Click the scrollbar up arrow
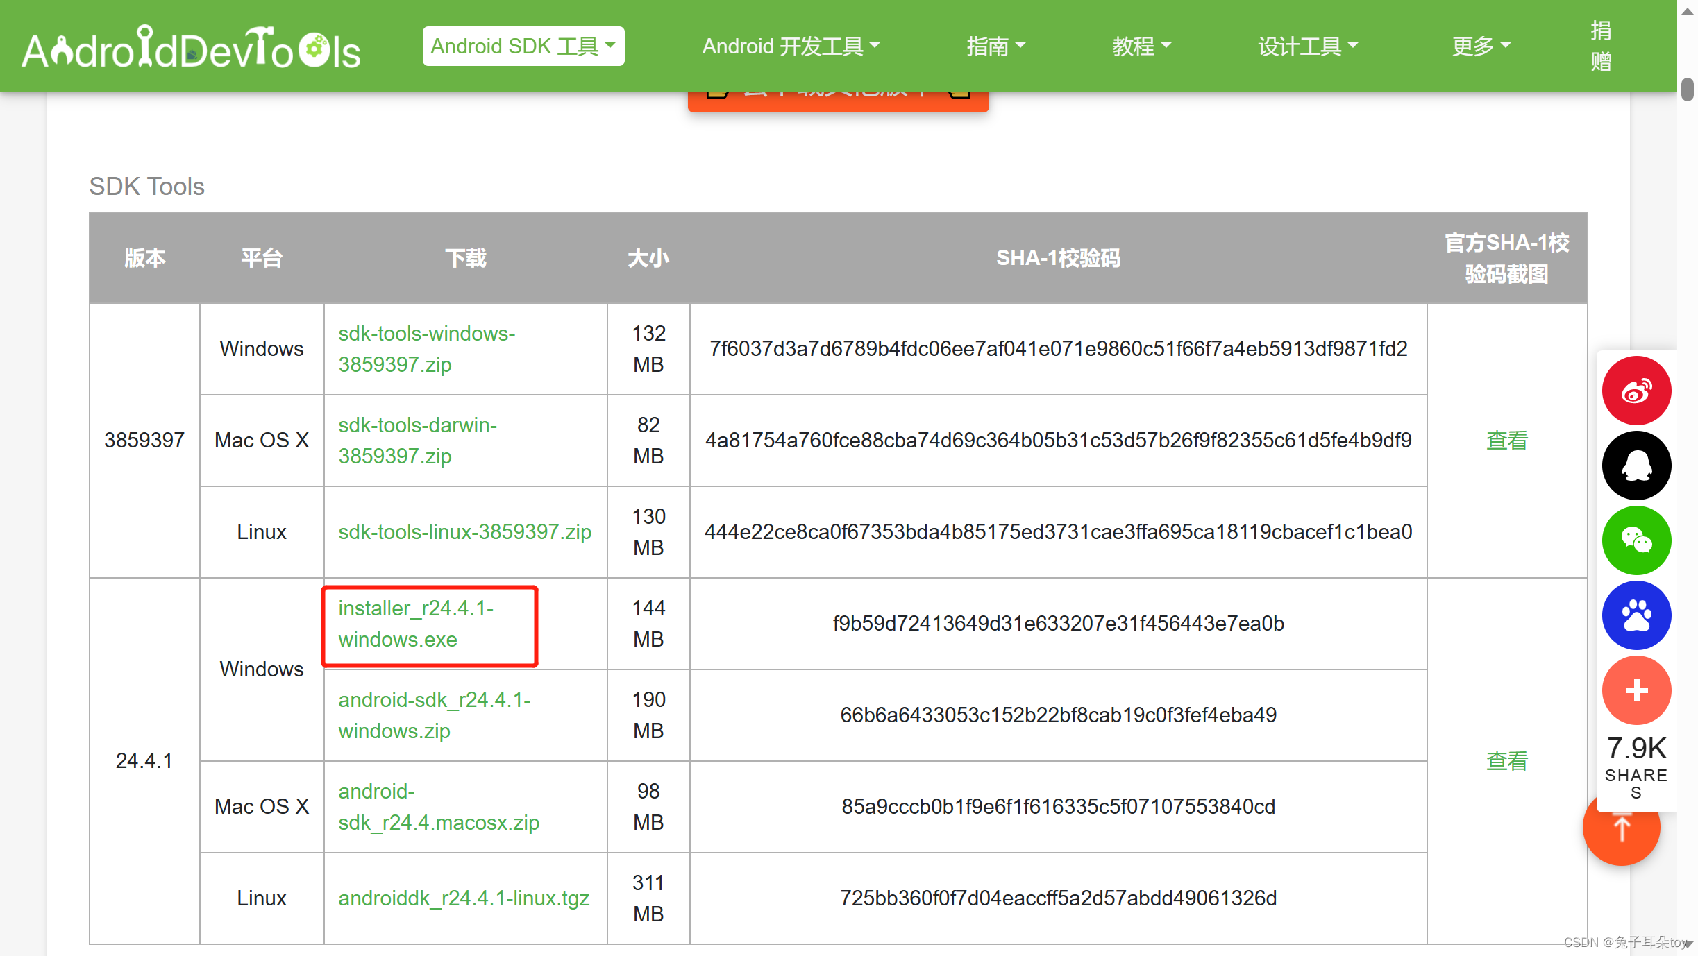 pyautogui.click(x=1688, y=11)
